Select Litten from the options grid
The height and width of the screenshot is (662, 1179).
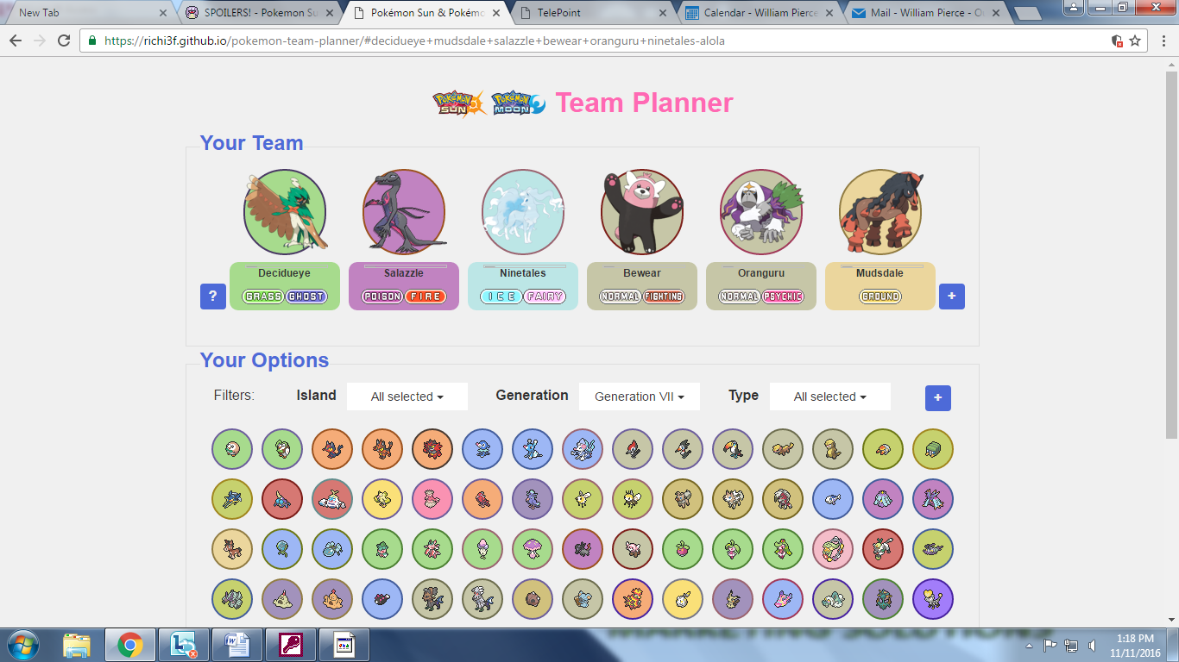coord(332,449)
